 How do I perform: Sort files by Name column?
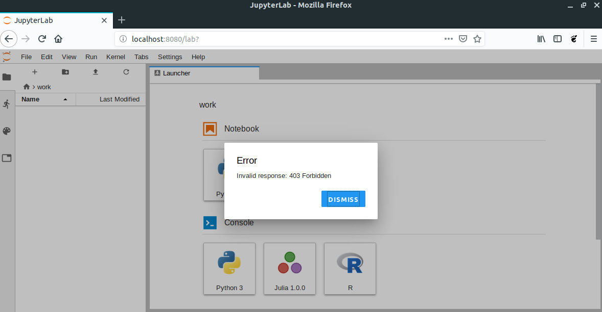pos(45,99)
